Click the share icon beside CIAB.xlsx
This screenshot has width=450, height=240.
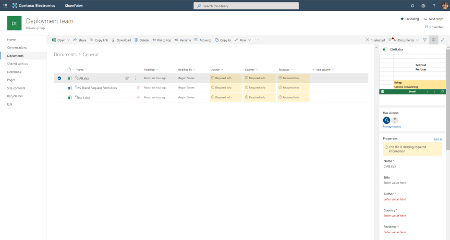click(127, 78)
